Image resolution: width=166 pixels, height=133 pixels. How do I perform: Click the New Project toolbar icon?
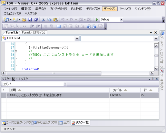point(7,20)
